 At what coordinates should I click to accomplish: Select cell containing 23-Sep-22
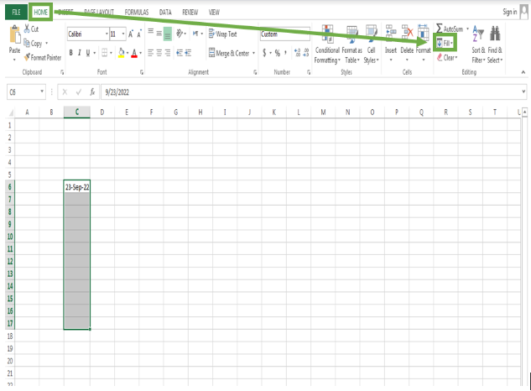point(77,187)
